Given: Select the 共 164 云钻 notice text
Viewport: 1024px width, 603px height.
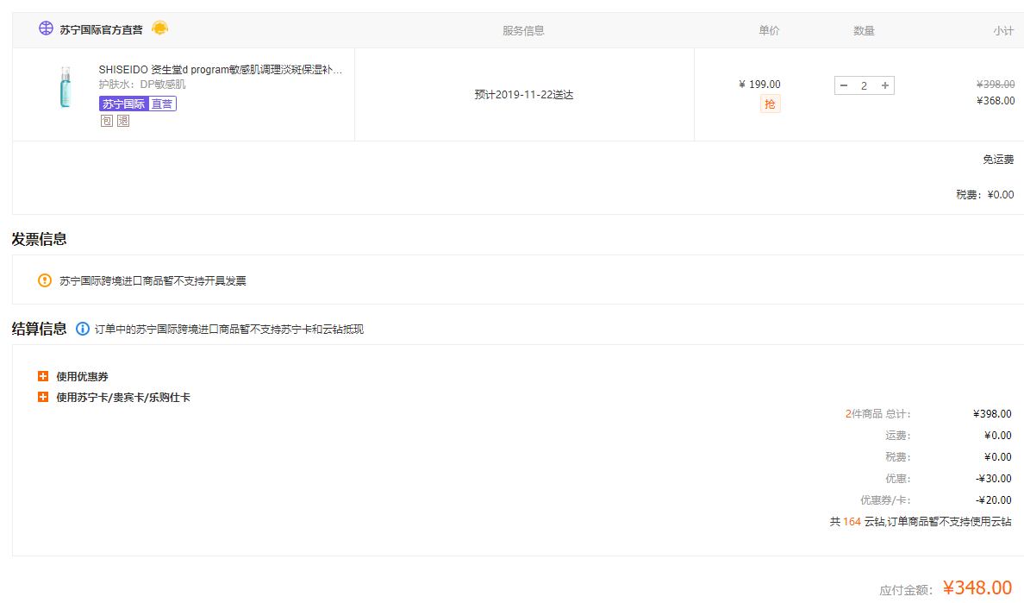Looking at the screenshot, I should point(921,521).
